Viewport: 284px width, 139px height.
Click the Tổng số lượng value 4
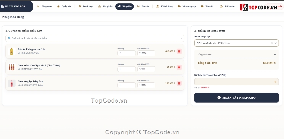(x=275, y=54)
